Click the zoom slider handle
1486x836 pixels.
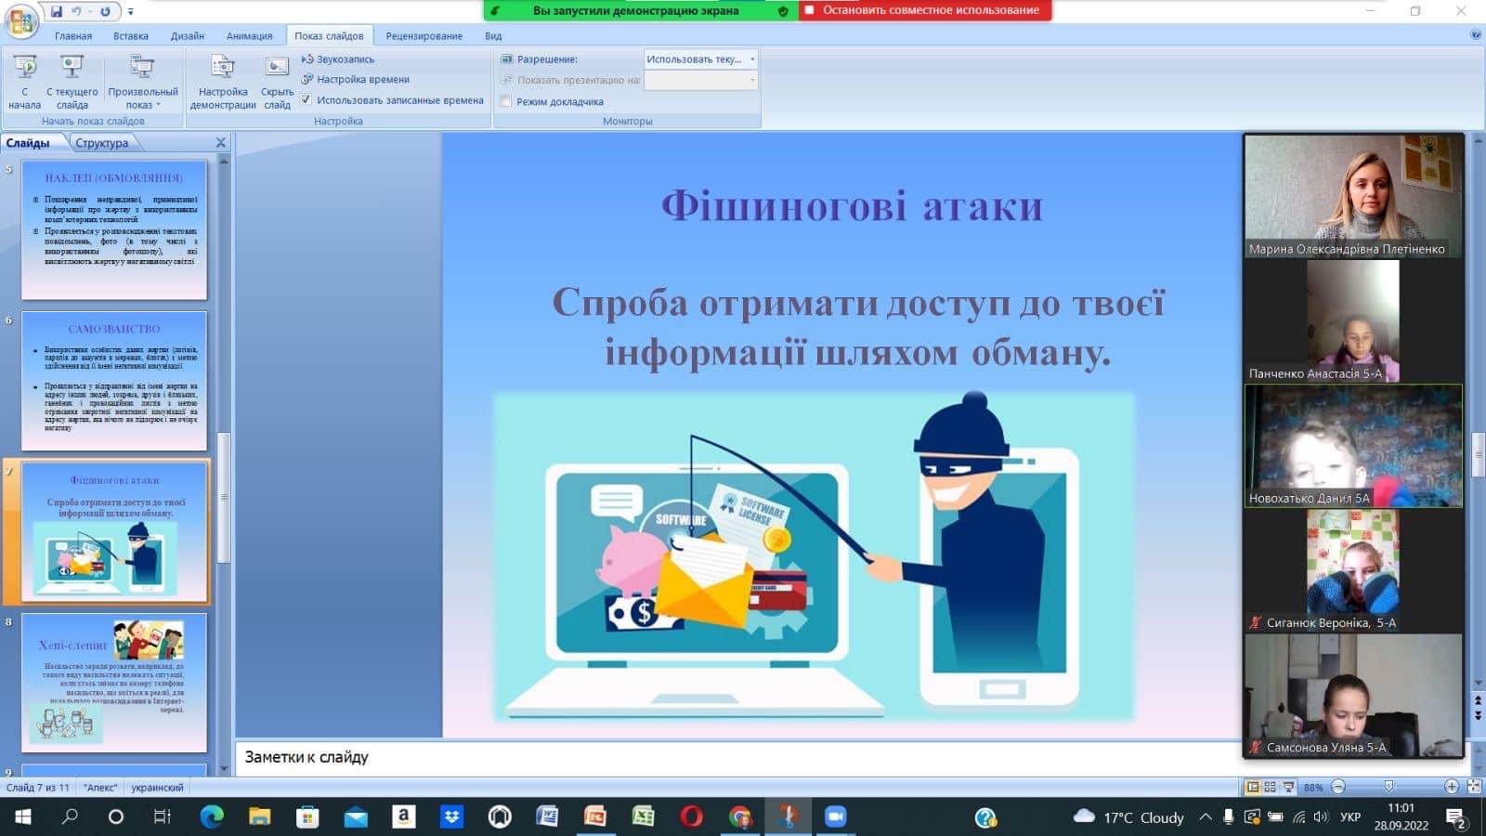click(x=1388, y=787)
